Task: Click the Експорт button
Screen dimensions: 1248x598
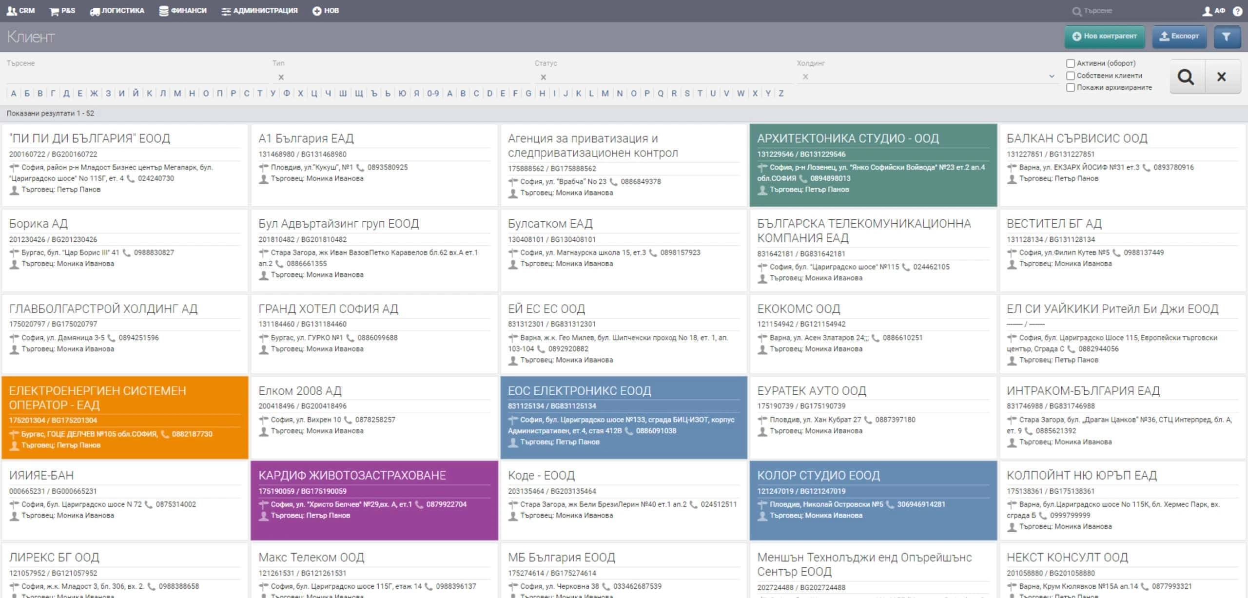Action: 1179,36
